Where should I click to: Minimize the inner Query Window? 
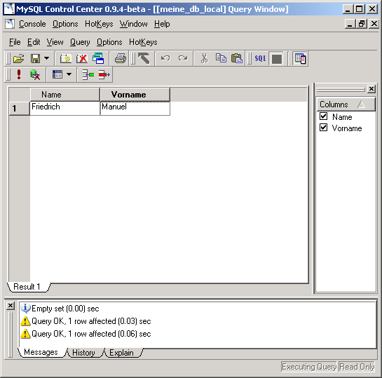[350, 24]
